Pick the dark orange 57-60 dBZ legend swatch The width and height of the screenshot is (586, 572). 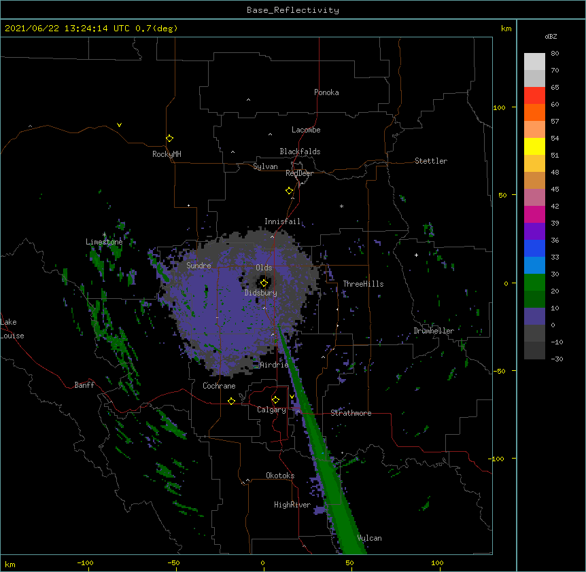click(534, 112)
